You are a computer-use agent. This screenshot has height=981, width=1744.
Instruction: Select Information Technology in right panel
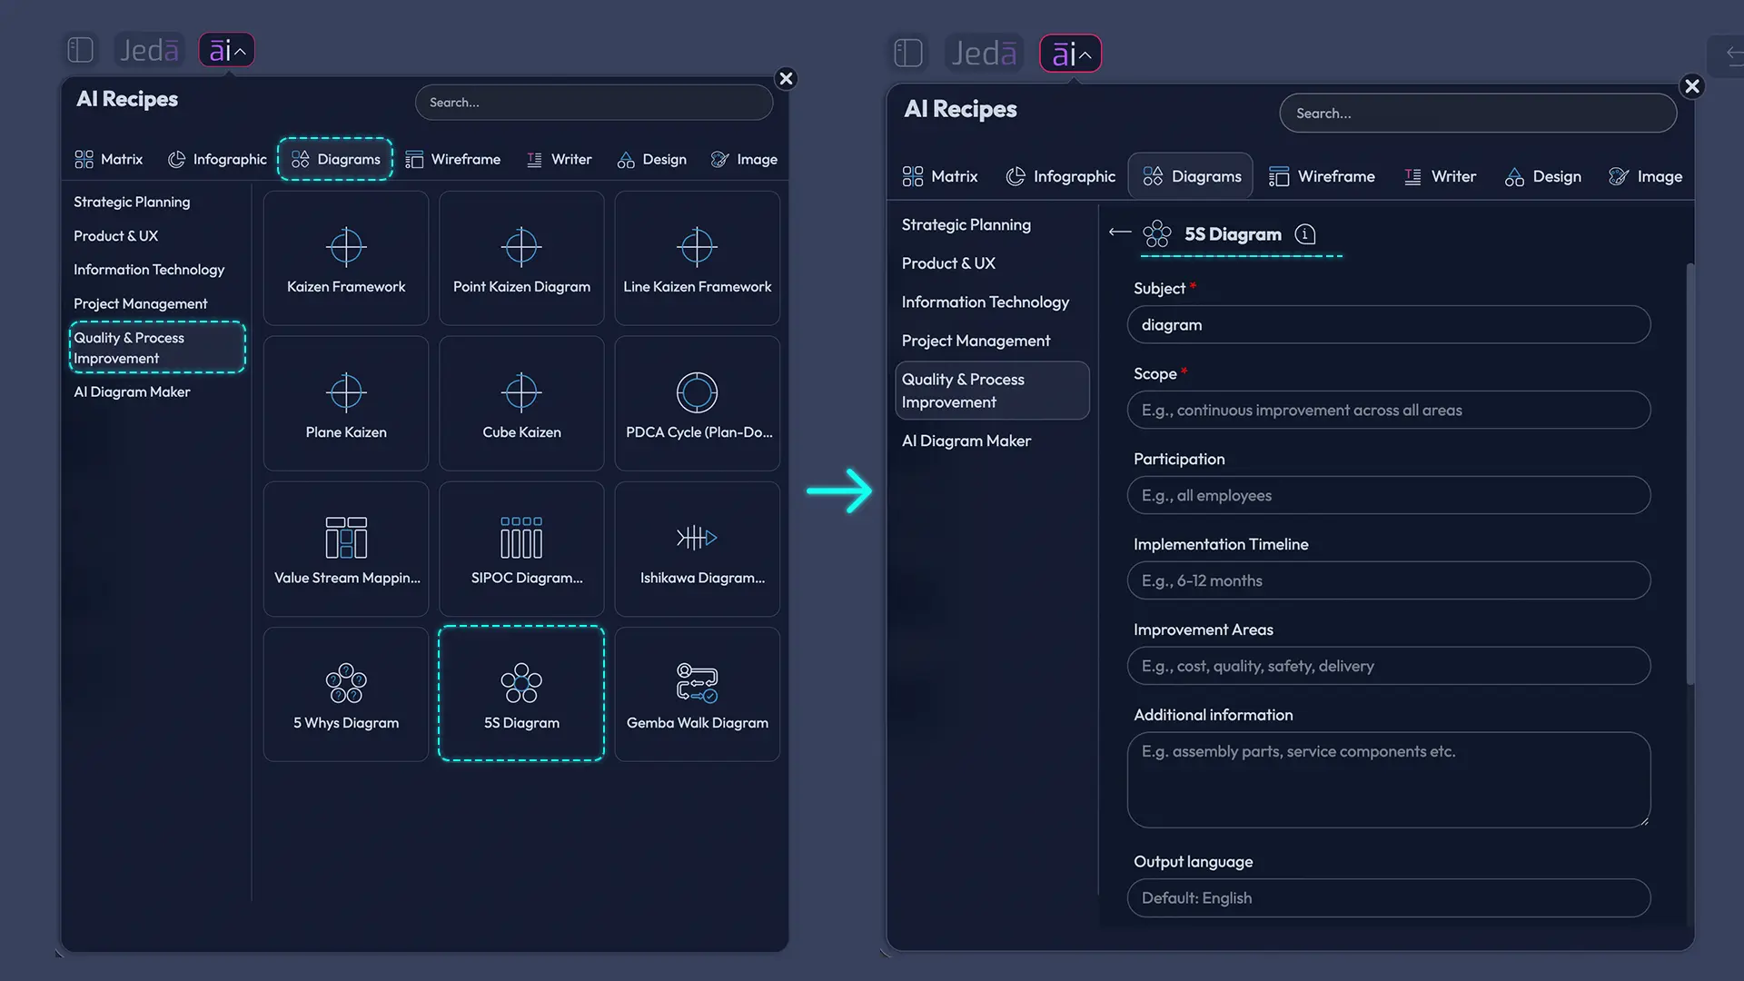tap(986, 302)
